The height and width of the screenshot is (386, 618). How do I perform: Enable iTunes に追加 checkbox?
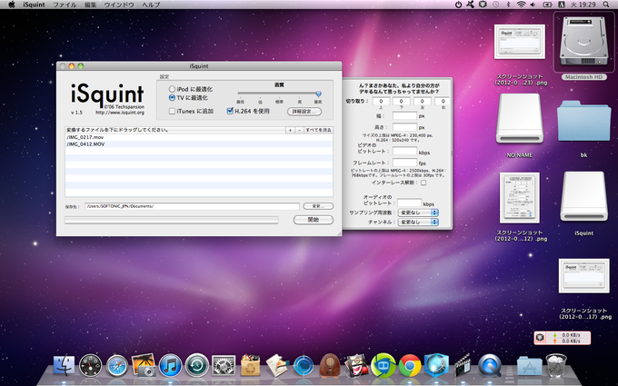pos(172,111)
